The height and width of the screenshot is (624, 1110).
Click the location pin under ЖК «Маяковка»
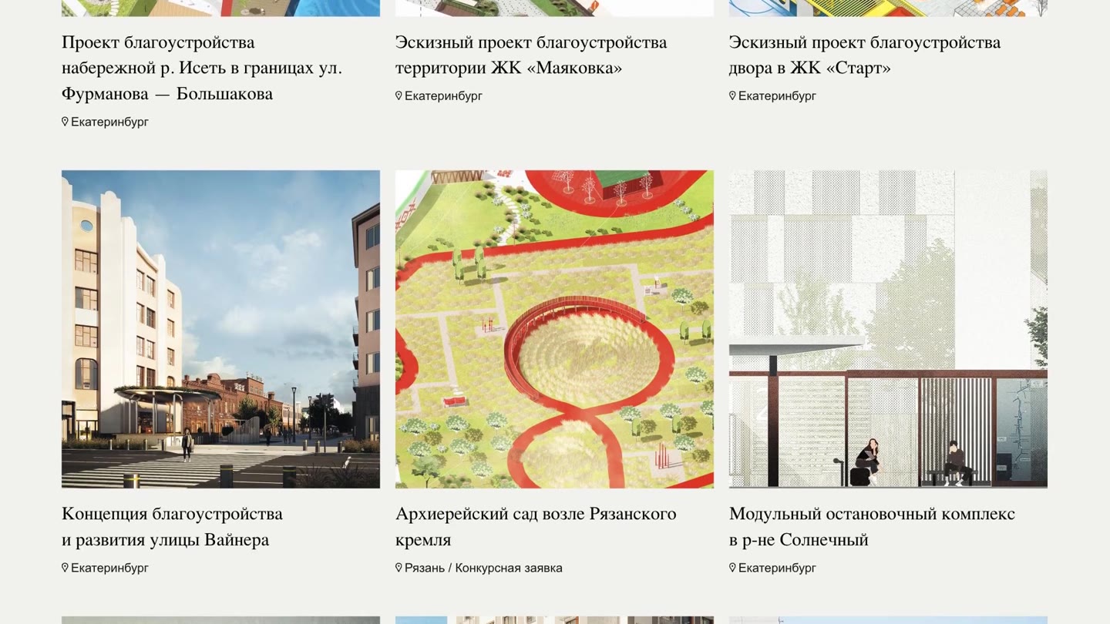pyautogui.click(x=399, y=96)
